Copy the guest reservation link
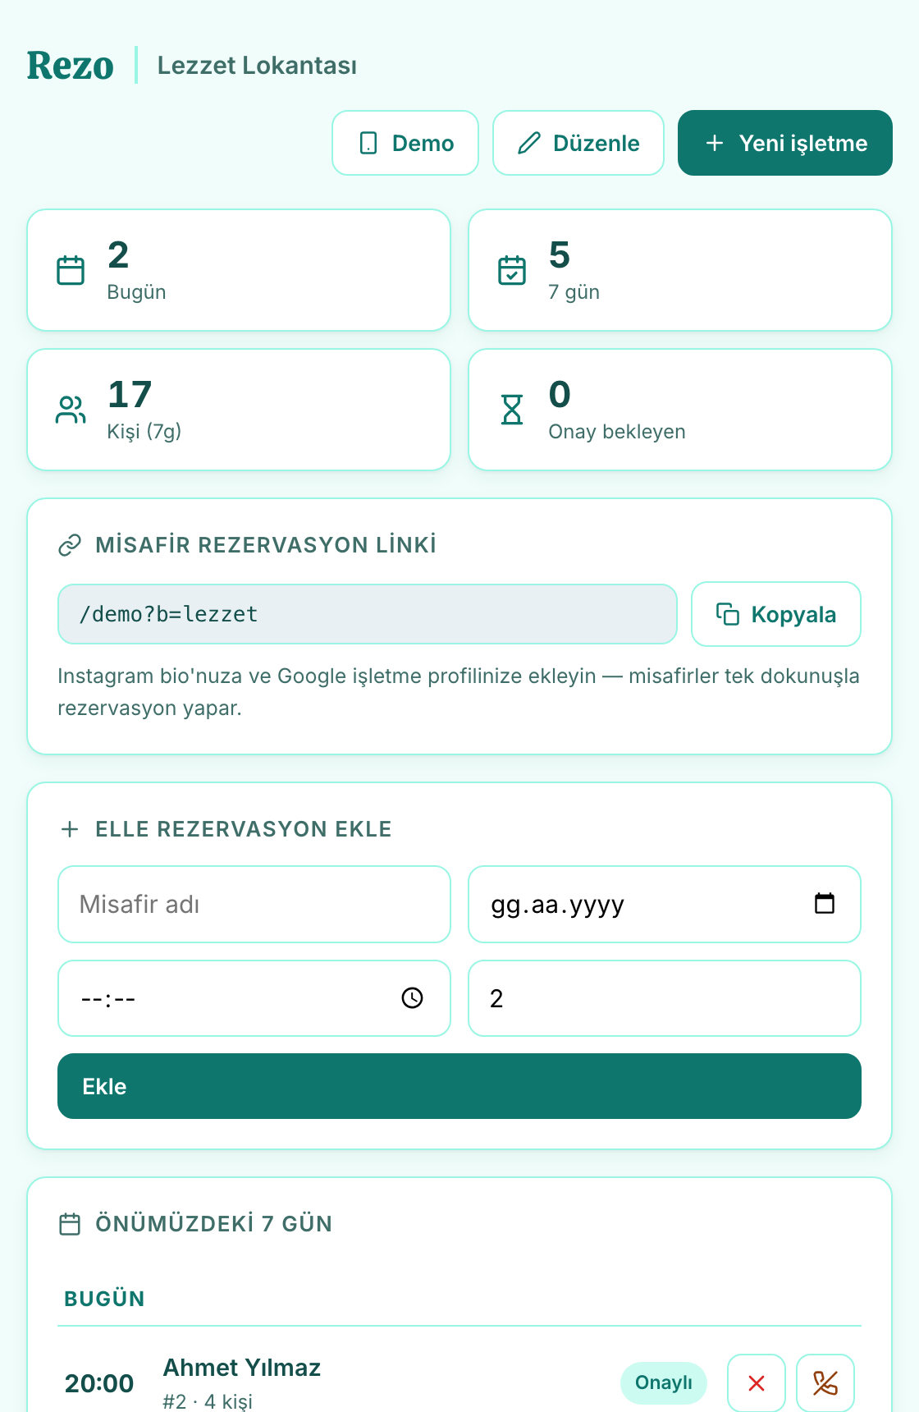 (x=776, y=614)
